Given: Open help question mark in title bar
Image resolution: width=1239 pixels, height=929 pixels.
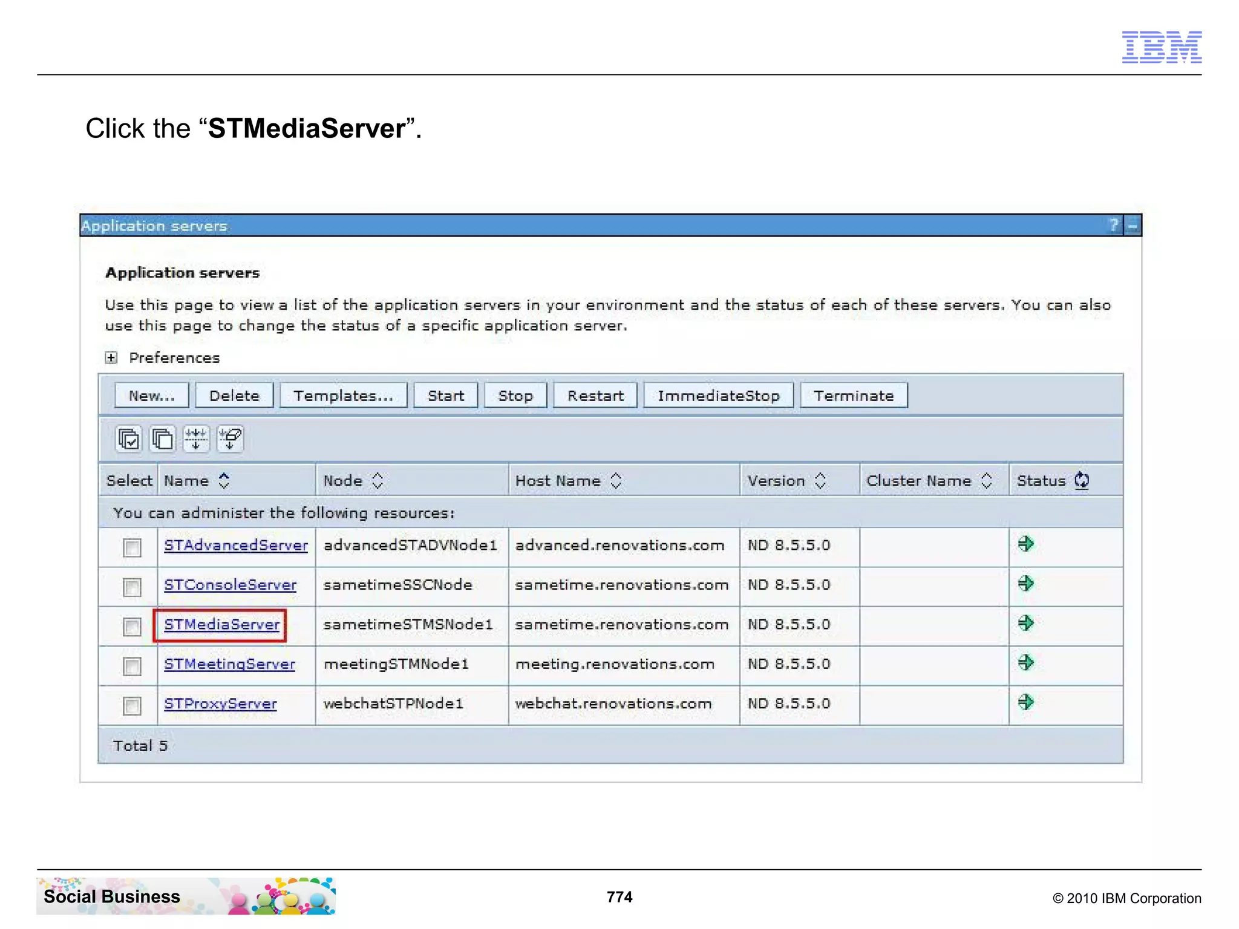Looking at the screenshot, I should pyautogui.click(x=1114, y=226).
